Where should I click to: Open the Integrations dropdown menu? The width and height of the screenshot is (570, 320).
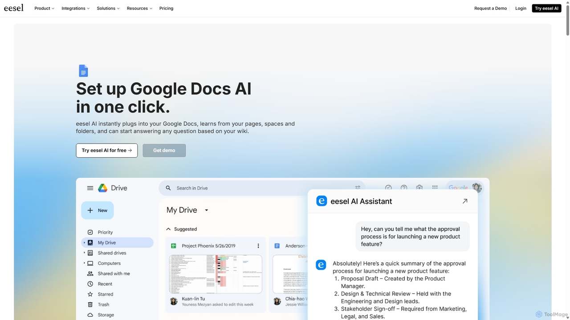pos(76,8)
